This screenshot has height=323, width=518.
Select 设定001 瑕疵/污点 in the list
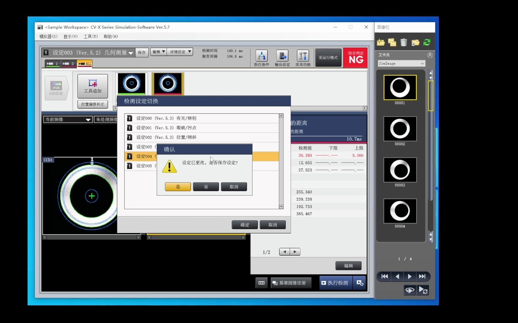[201, 128]
